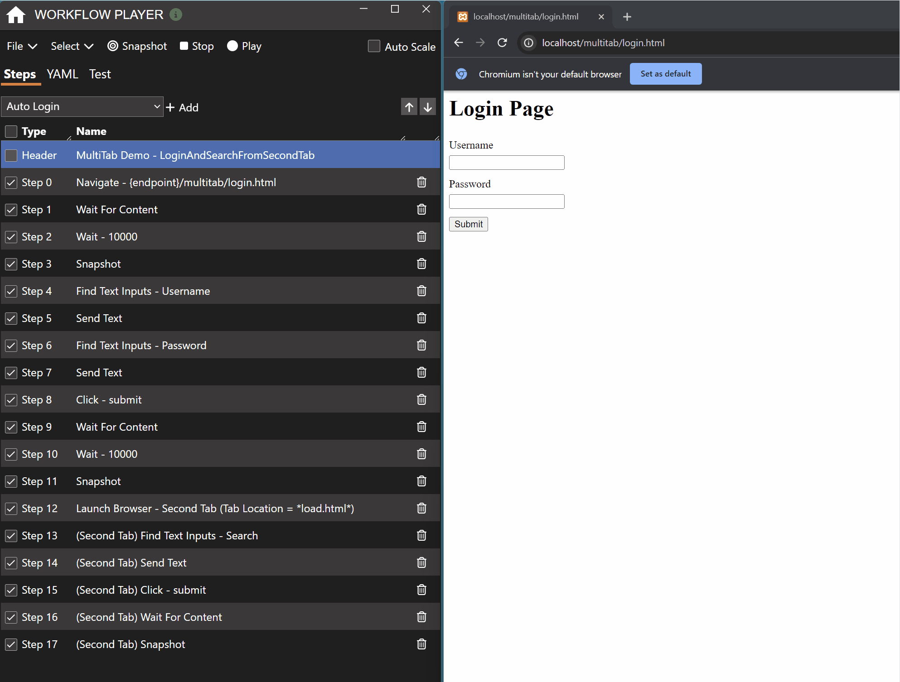Reload the browser page

point(502,43)
